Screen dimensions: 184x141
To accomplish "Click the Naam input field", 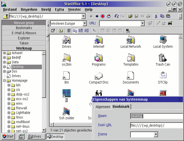I will [157, 116].
